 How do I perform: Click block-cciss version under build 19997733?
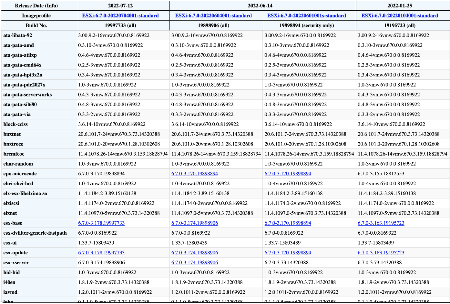click(x=112, y=124)
